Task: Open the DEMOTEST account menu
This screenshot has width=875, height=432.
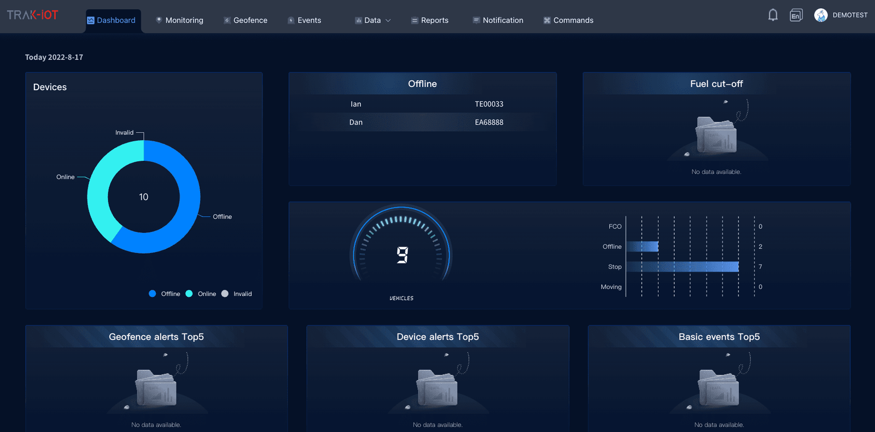Action: pyautogui.click(x=850, y=15)
